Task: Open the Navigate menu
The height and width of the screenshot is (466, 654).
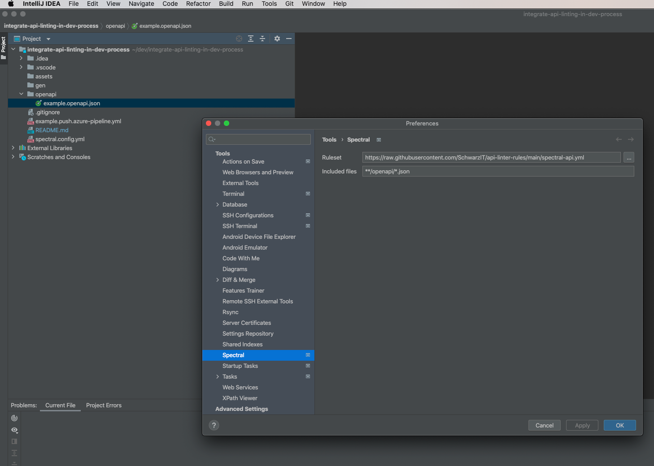Action: pyautogui.click(x=141, y=4)
